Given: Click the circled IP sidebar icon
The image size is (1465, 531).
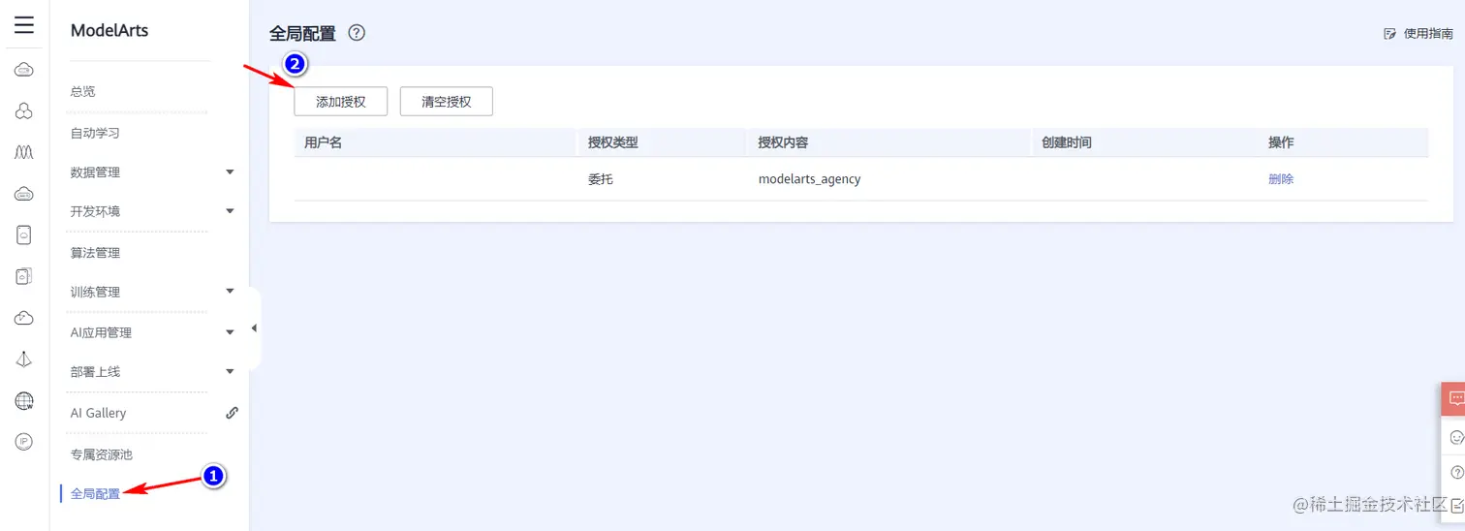Looking at the screenshot, I should coord(24,442).
